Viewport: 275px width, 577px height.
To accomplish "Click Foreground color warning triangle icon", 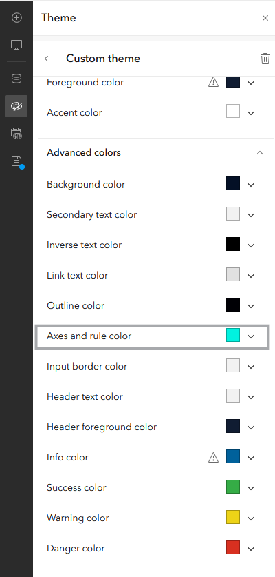I will [213, 83].
